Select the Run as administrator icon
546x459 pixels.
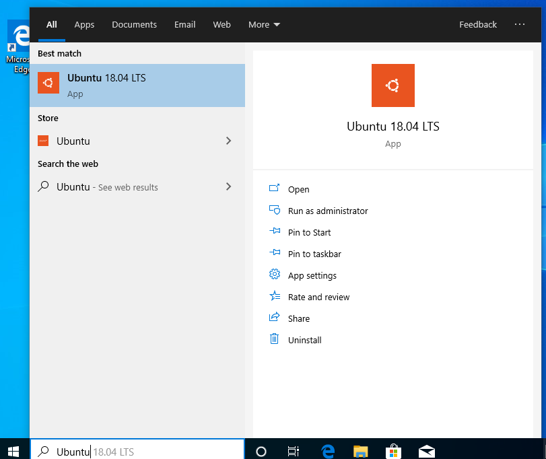(274, 210)
